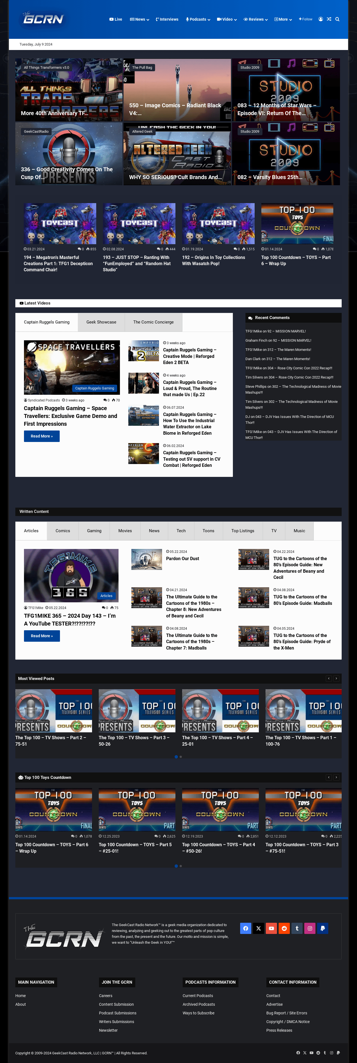Image resolution: width=357 pixels, height=1063 pixels.
Task: Open the Space Travellers video thumbnail
Action: click(x=72, y=367)
